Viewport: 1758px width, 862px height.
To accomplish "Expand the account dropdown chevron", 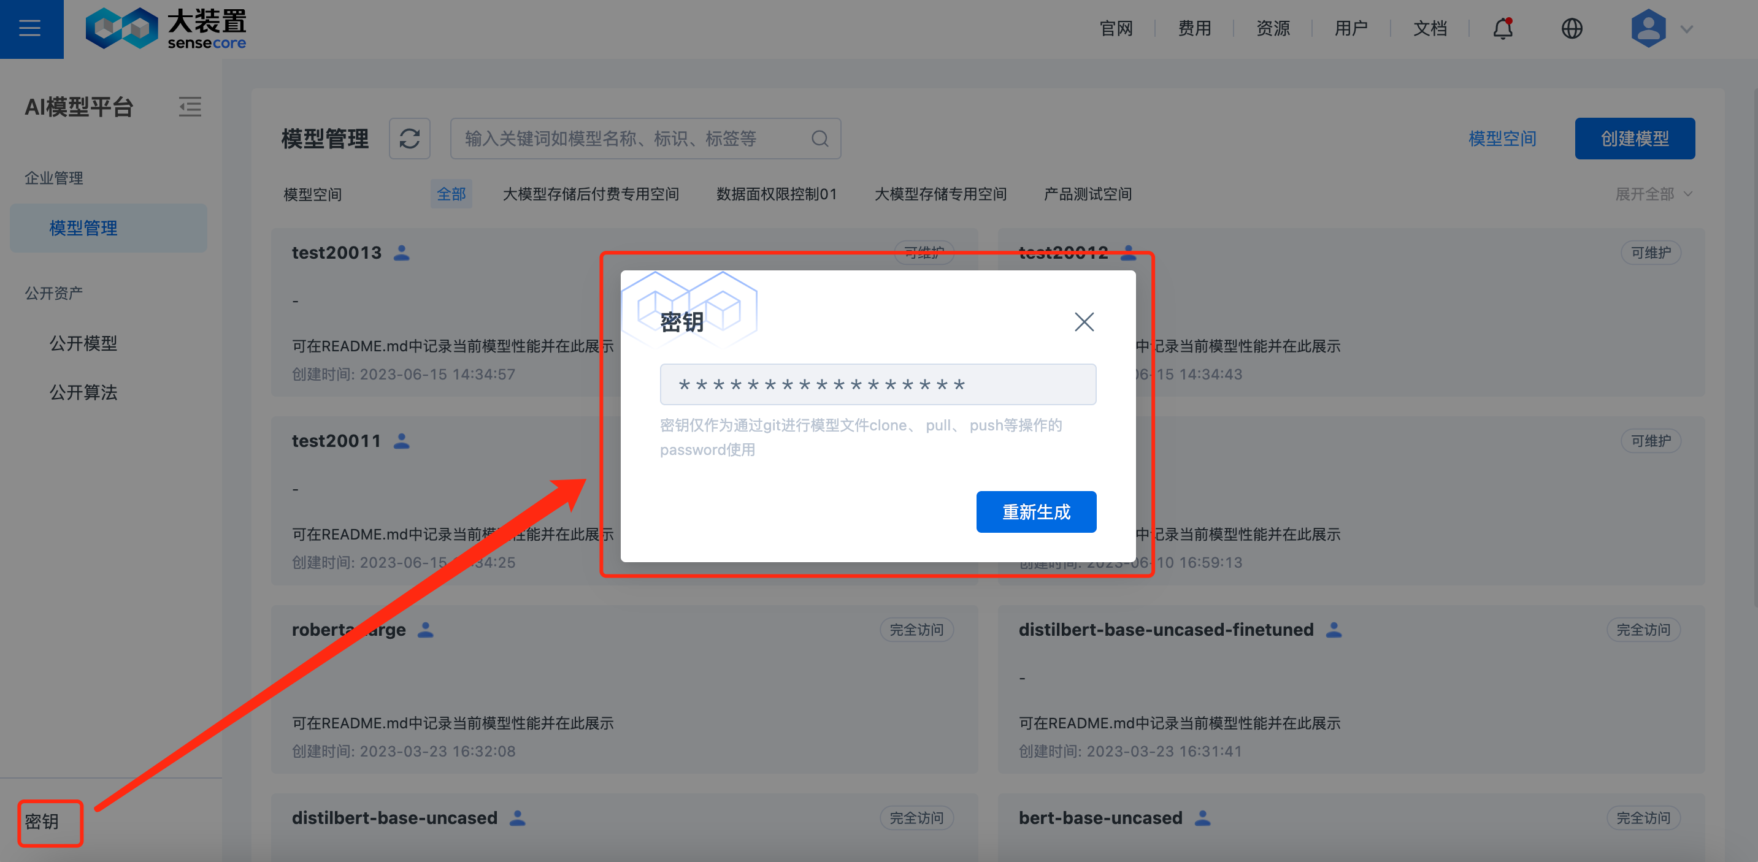I will [x=1687, y=29].
